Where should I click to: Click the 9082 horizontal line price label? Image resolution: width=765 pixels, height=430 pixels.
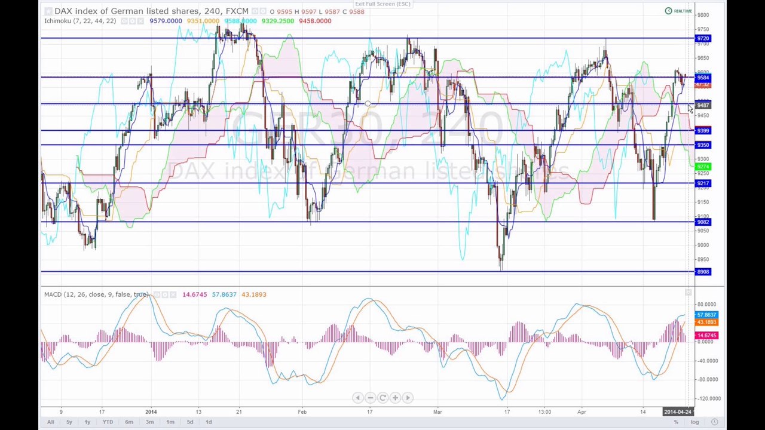pyautogui.click(x=703, y=222)
